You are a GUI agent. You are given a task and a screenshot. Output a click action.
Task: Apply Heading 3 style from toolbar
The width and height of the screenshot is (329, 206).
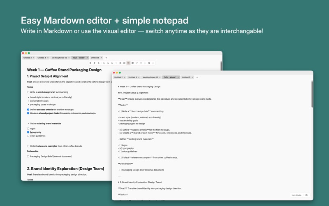(112, 63)
